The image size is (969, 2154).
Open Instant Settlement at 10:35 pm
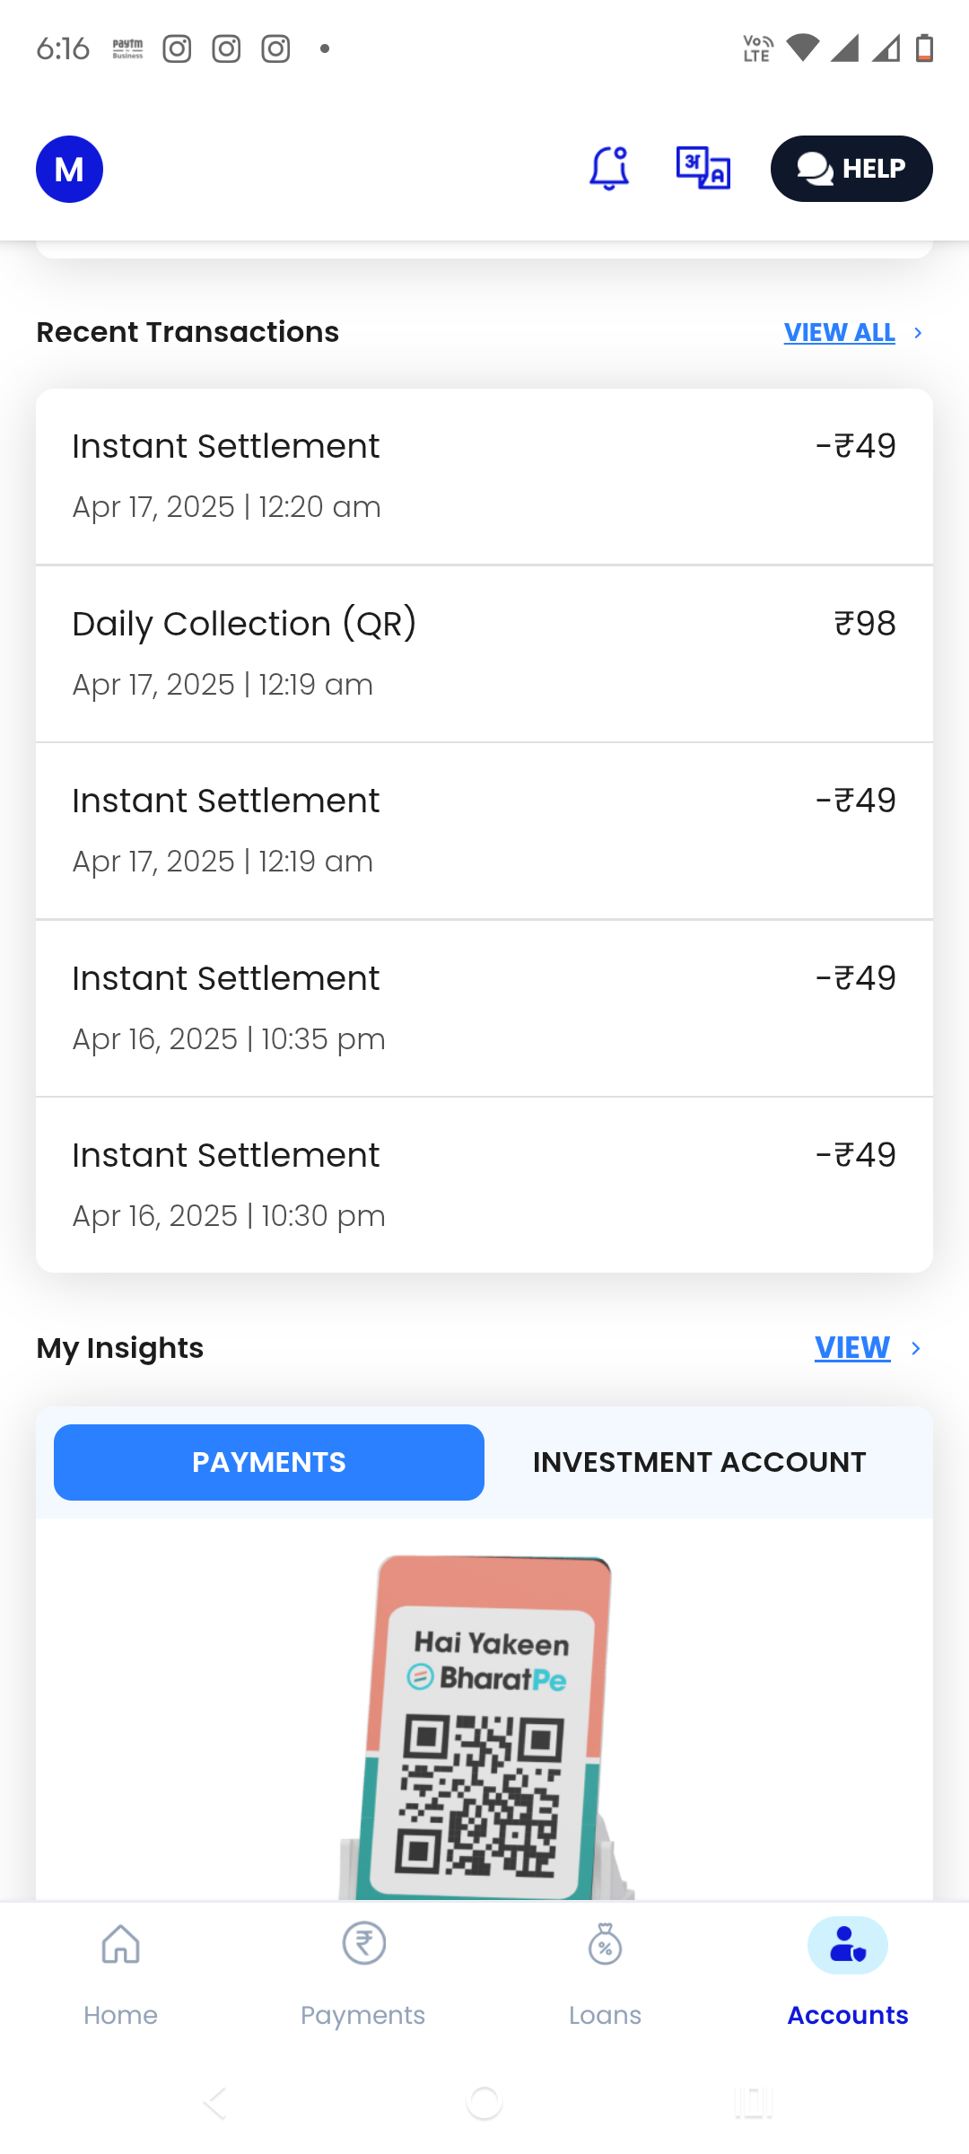tap(484, 1008)
